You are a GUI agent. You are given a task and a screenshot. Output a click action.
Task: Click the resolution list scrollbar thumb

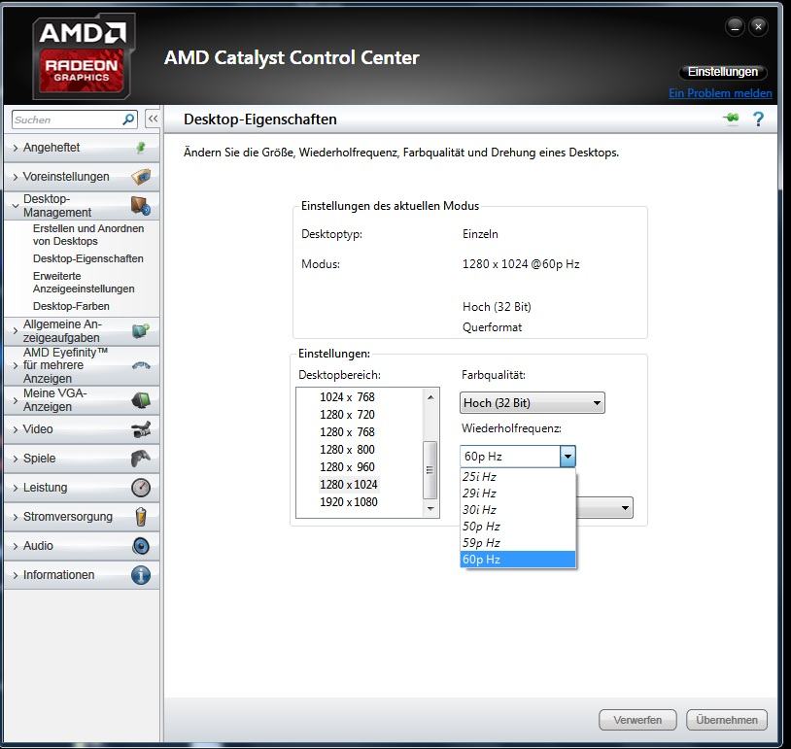pos(430,469)
